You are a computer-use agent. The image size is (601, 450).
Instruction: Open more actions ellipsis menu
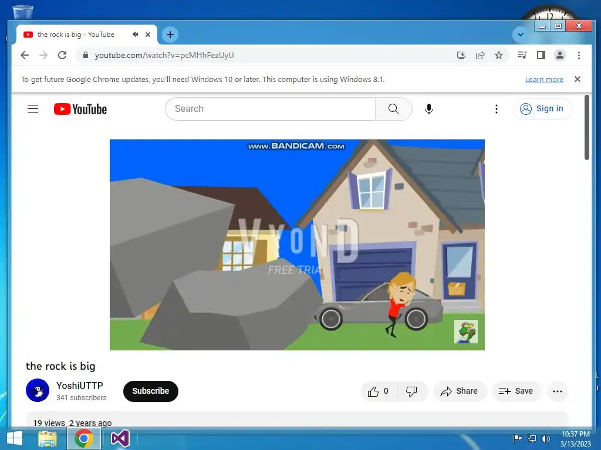click(558, 391)
